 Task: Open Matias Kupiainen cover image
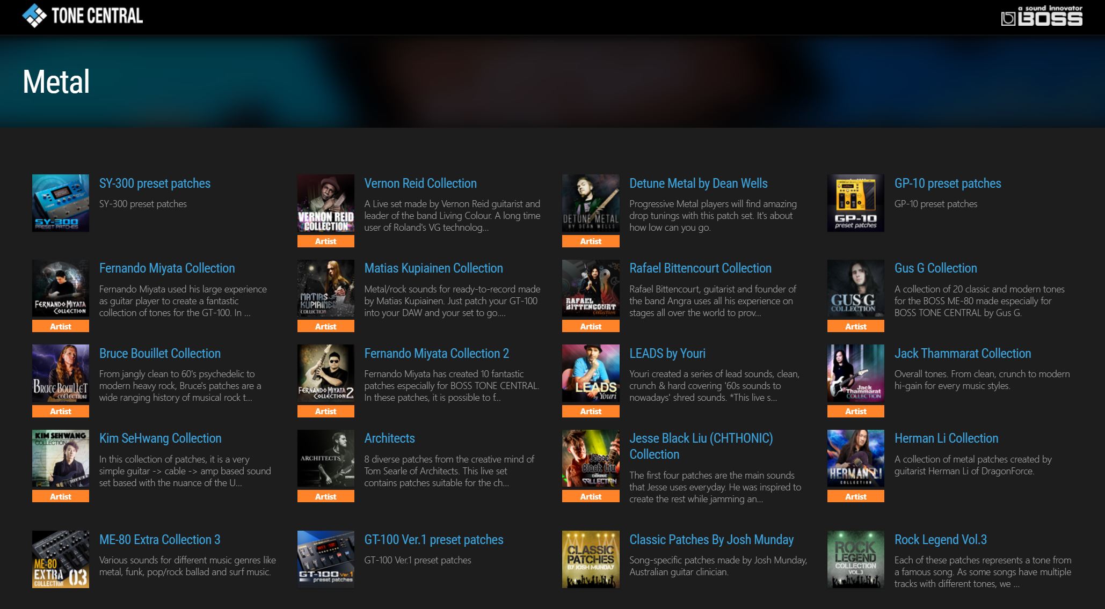click(326, 288)
